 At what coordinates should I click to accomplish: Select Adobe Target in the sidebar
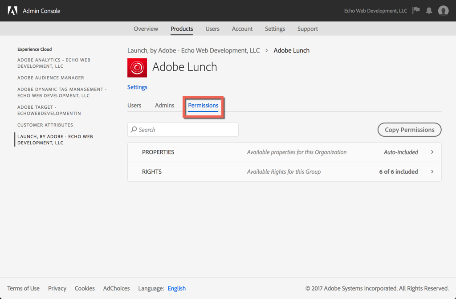point(49,110)
